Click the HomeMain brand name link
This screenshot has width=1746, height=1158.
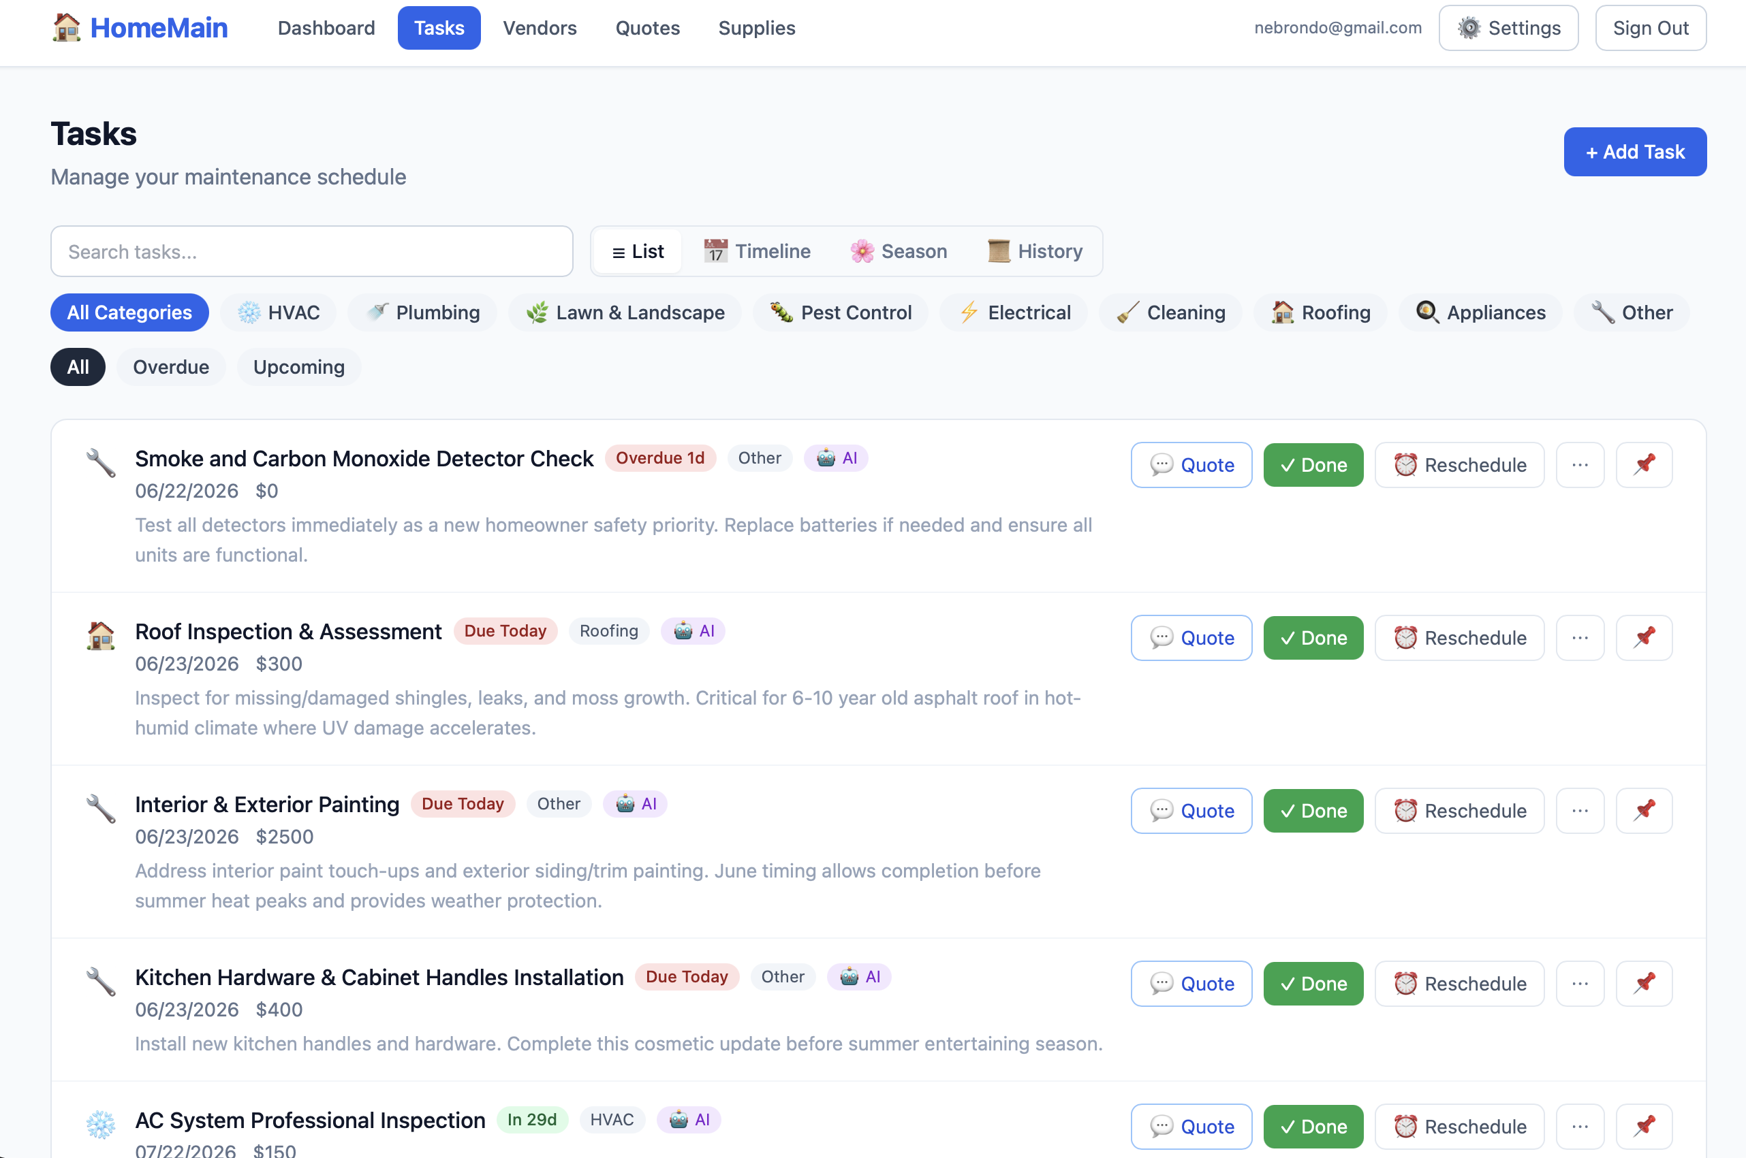tap(159, 28)
